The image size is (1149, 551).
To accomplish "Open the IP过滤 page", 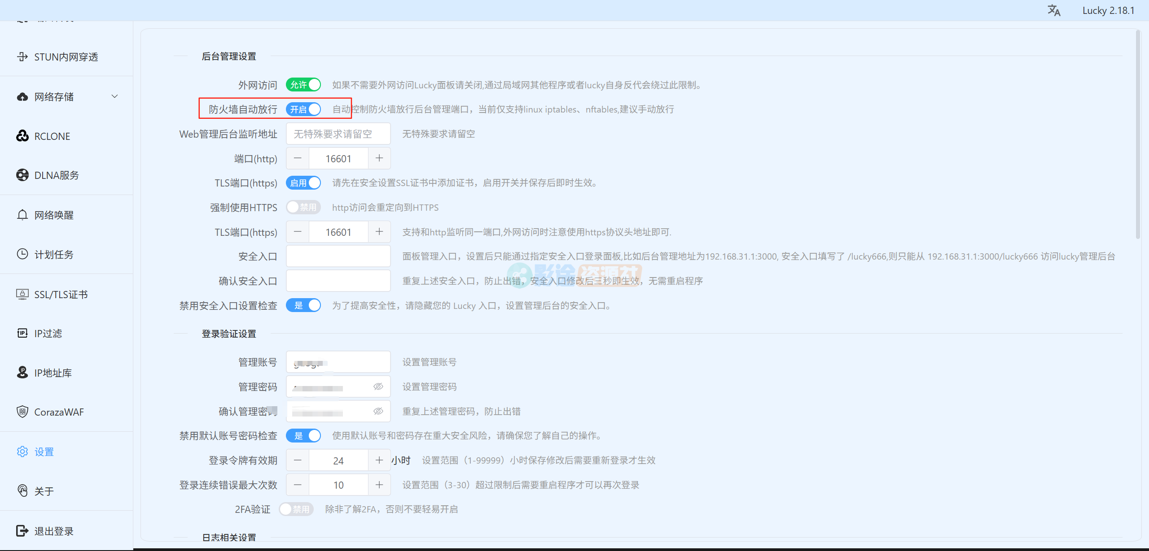I will 48,333.
